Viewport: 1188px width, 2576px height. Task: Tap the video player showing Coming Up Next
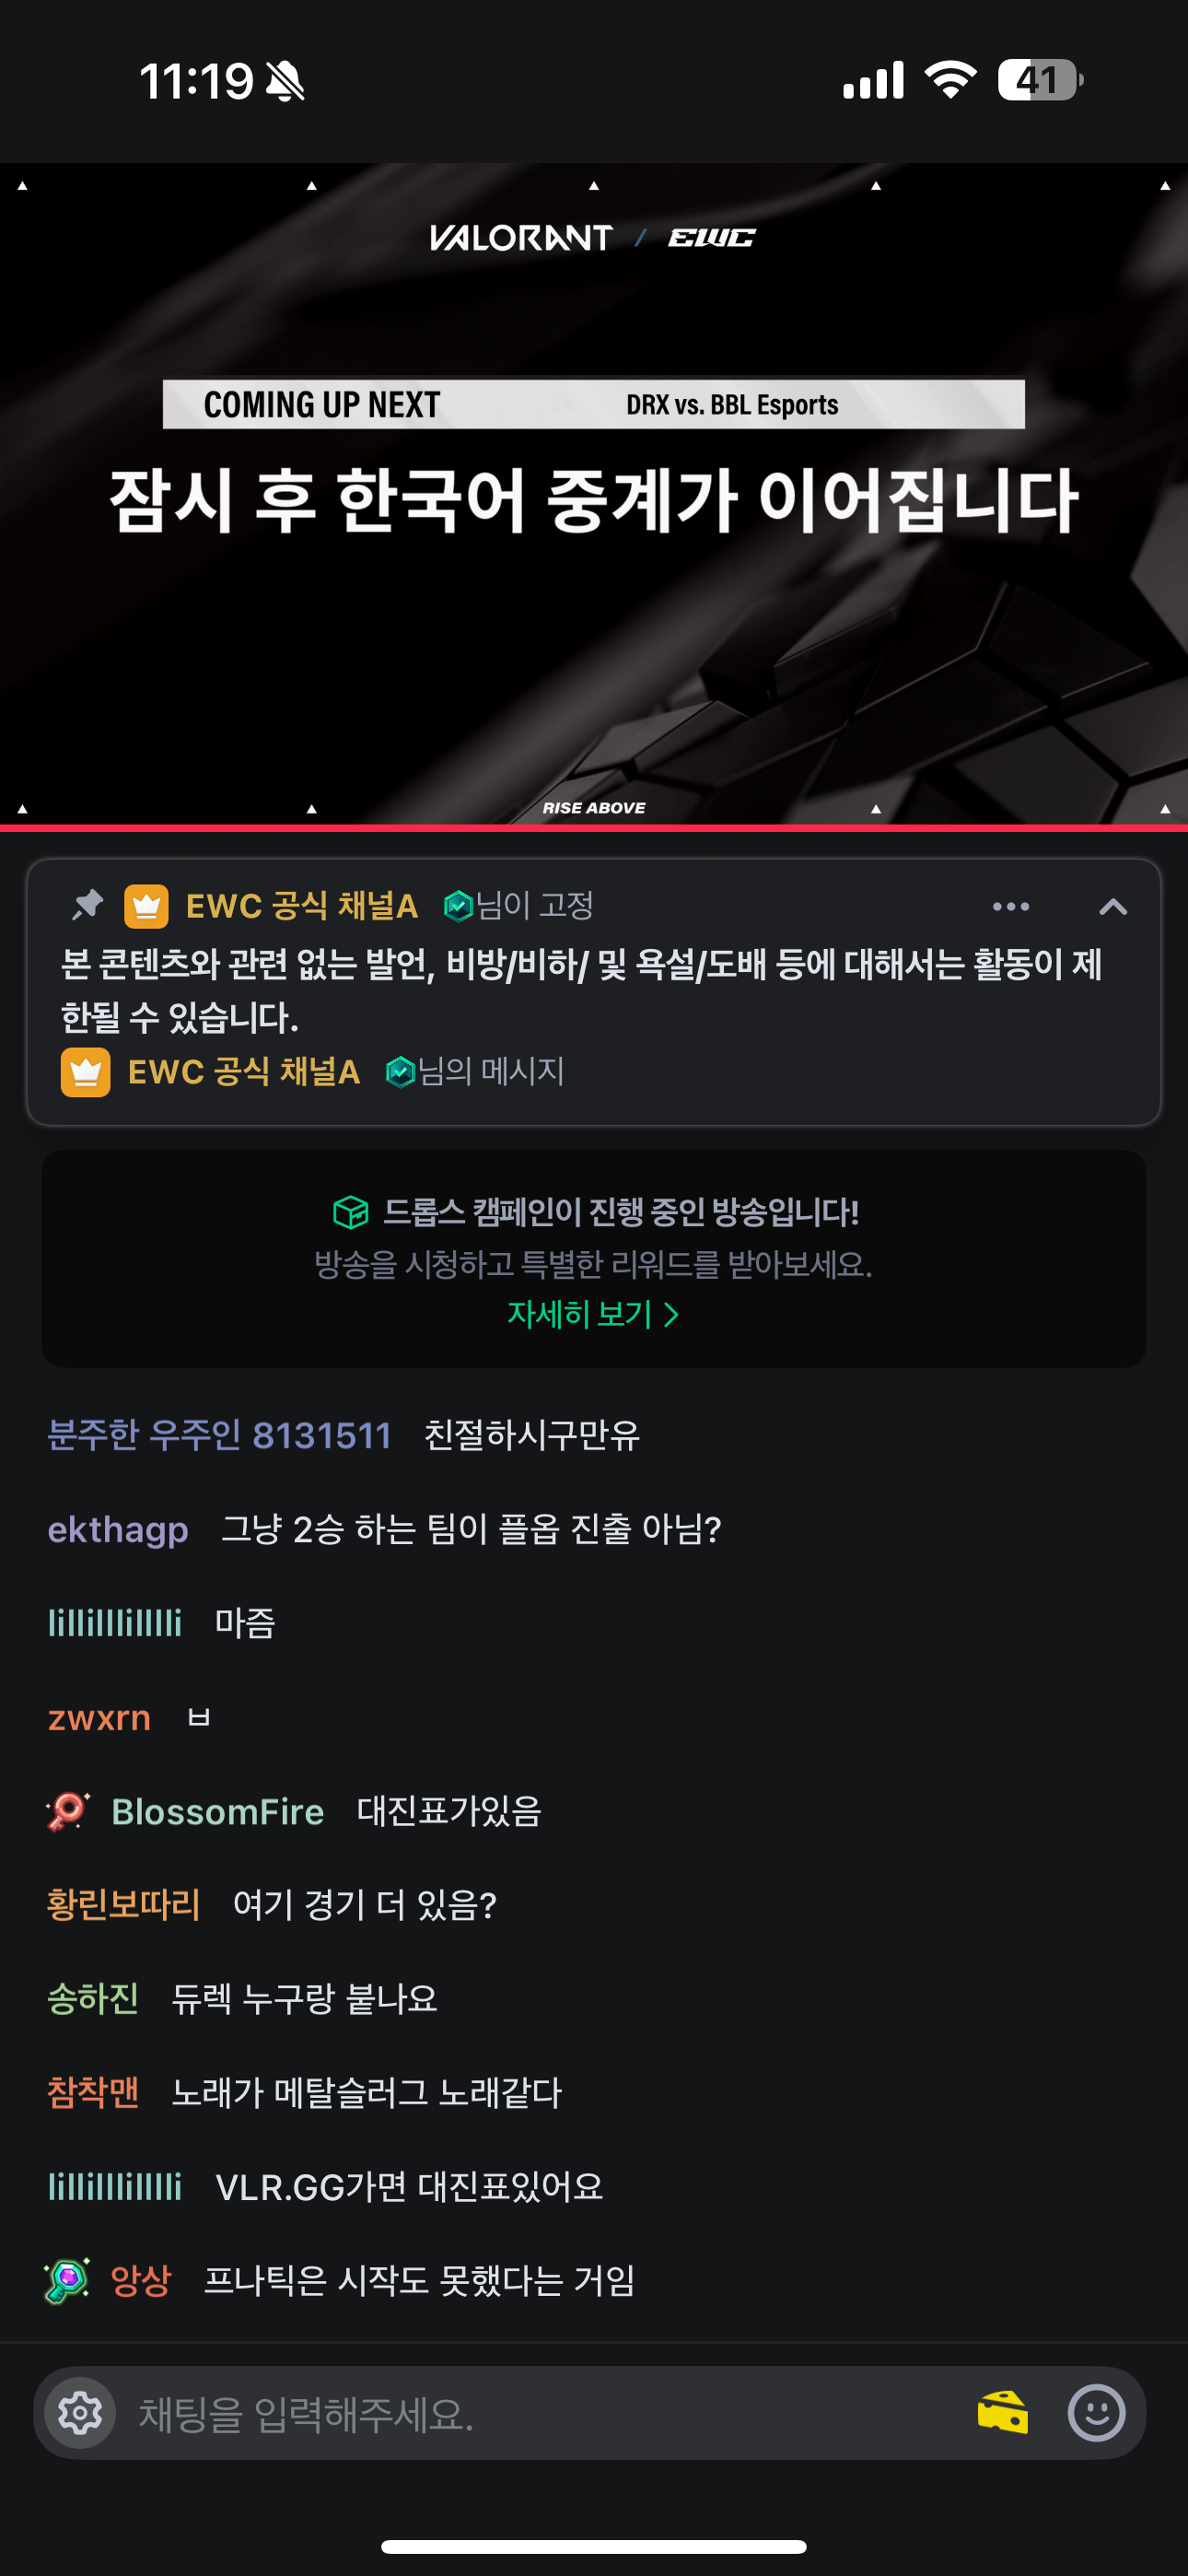(594, 494)
